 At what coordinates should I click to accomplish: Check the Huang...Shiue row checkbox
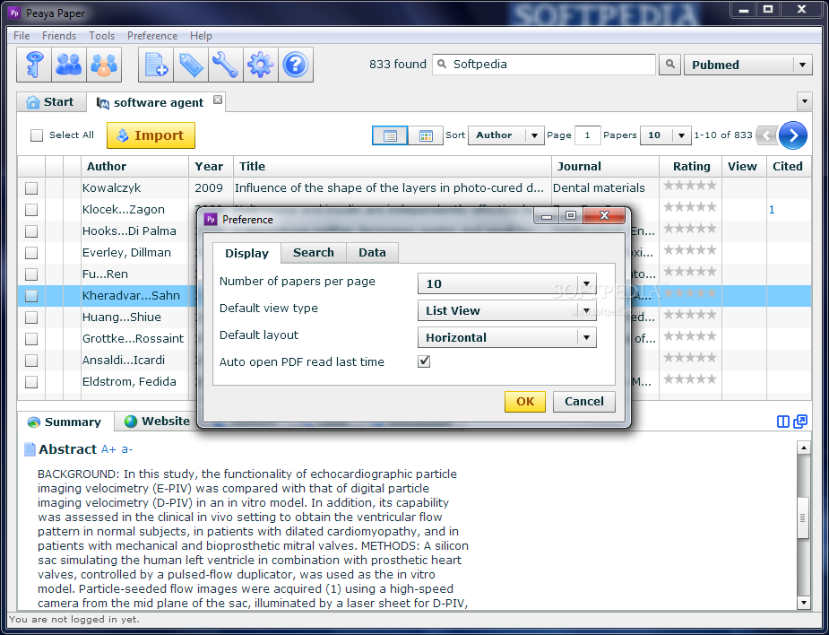(x=31, y=317)
